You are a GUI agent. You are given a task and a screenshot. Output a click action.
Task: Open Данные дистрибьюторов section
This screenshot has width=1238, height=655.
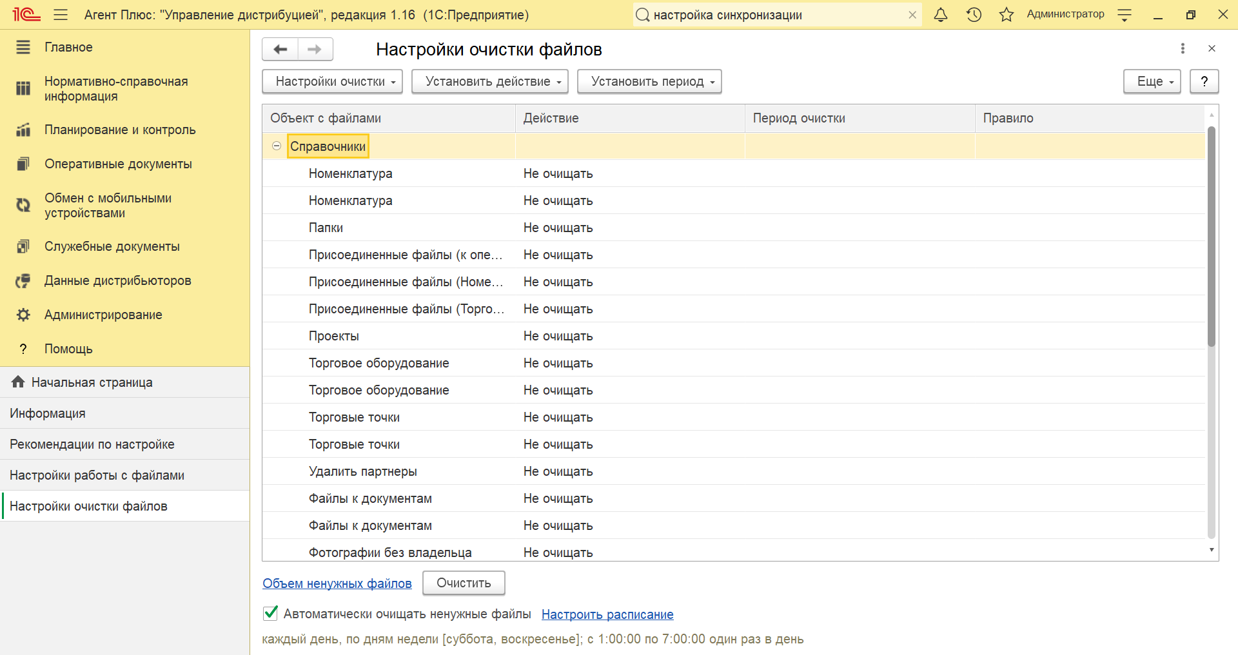click(x=118, y=280)
